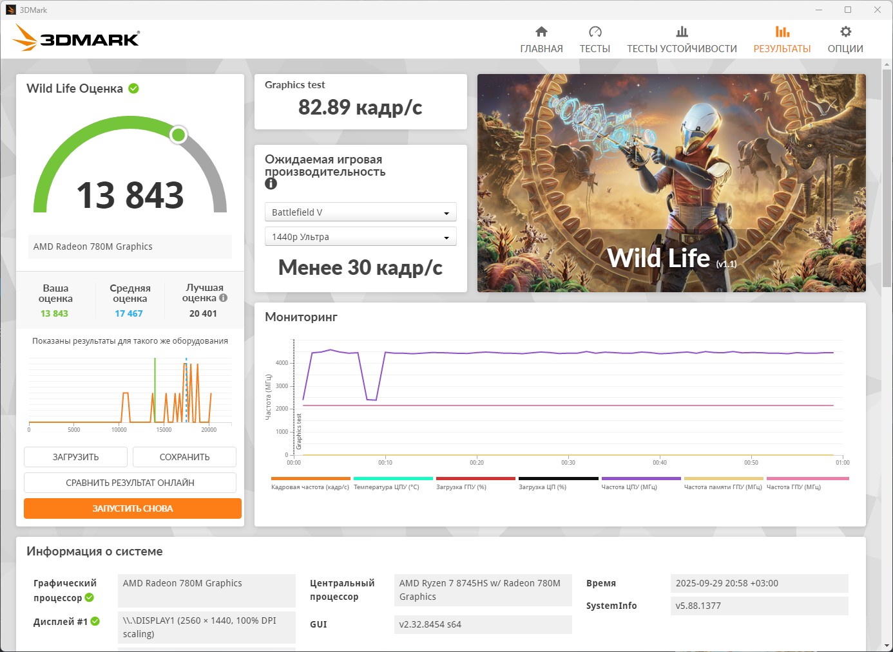Screen dimensions: 893x652
Task: Click the Graphics test result 82.89 кадр/с
Action: tap(360, 107)
